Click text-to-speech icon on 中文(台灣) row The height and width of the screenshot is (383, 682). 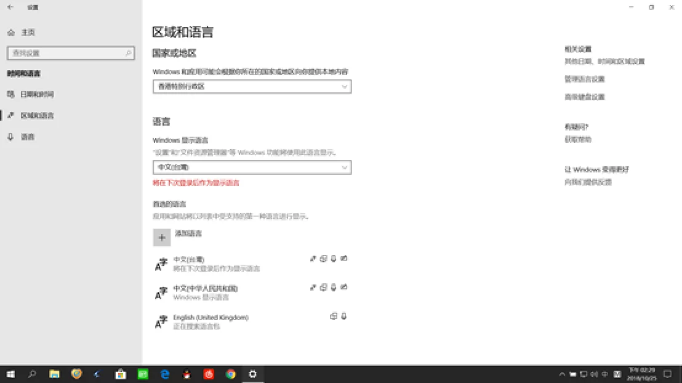tap(323, 259)
